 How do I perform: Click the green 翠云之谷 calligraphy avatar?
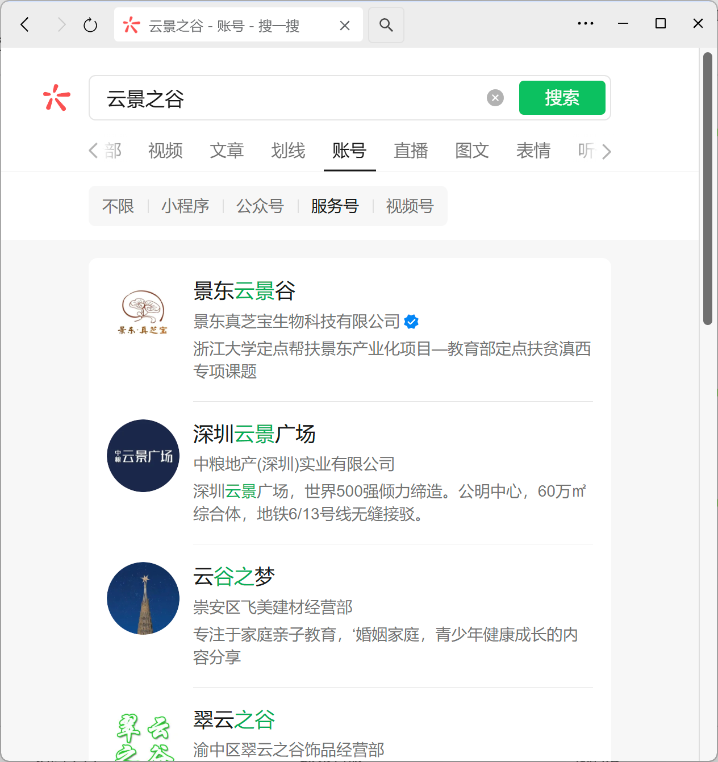(x=143, y=736)
